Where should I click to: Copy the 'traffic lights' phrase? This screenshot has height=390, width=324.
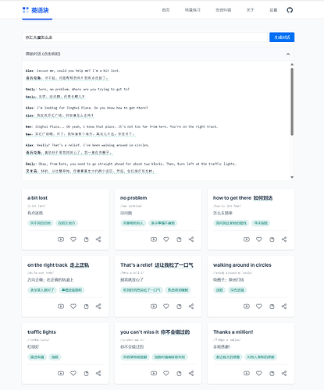tap(86, 374)
